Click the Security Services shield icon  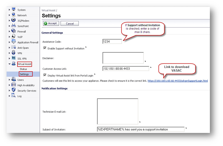click(14, 90)
